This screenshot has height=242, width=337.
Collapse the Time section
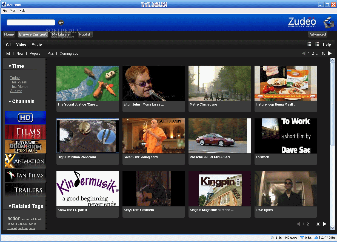tap(10, 66)
